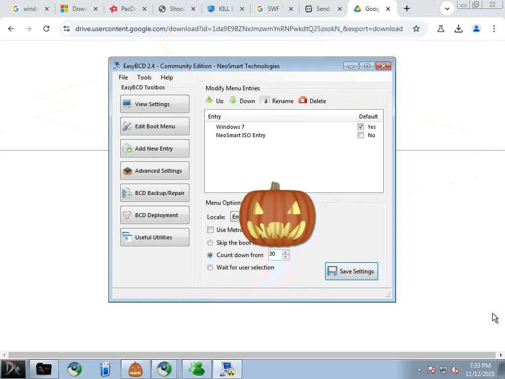
Task: Bookmark this page with the star
Action: 416,29
